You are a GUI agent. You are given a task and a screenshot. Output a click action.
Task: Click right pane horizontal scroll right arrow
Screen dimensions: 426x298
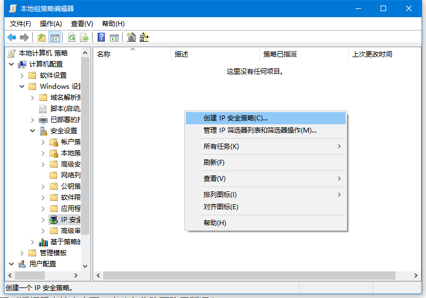pyautogui.click(x=415, y=275)
